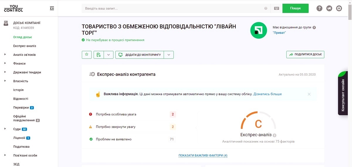
Task: Collapse the sidebar with the hamburger icon
Action: [52, 8]
